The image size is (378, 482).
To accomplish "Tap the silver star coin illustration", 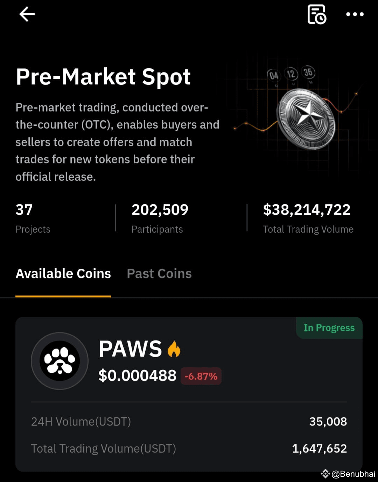I will coord(306,119).
